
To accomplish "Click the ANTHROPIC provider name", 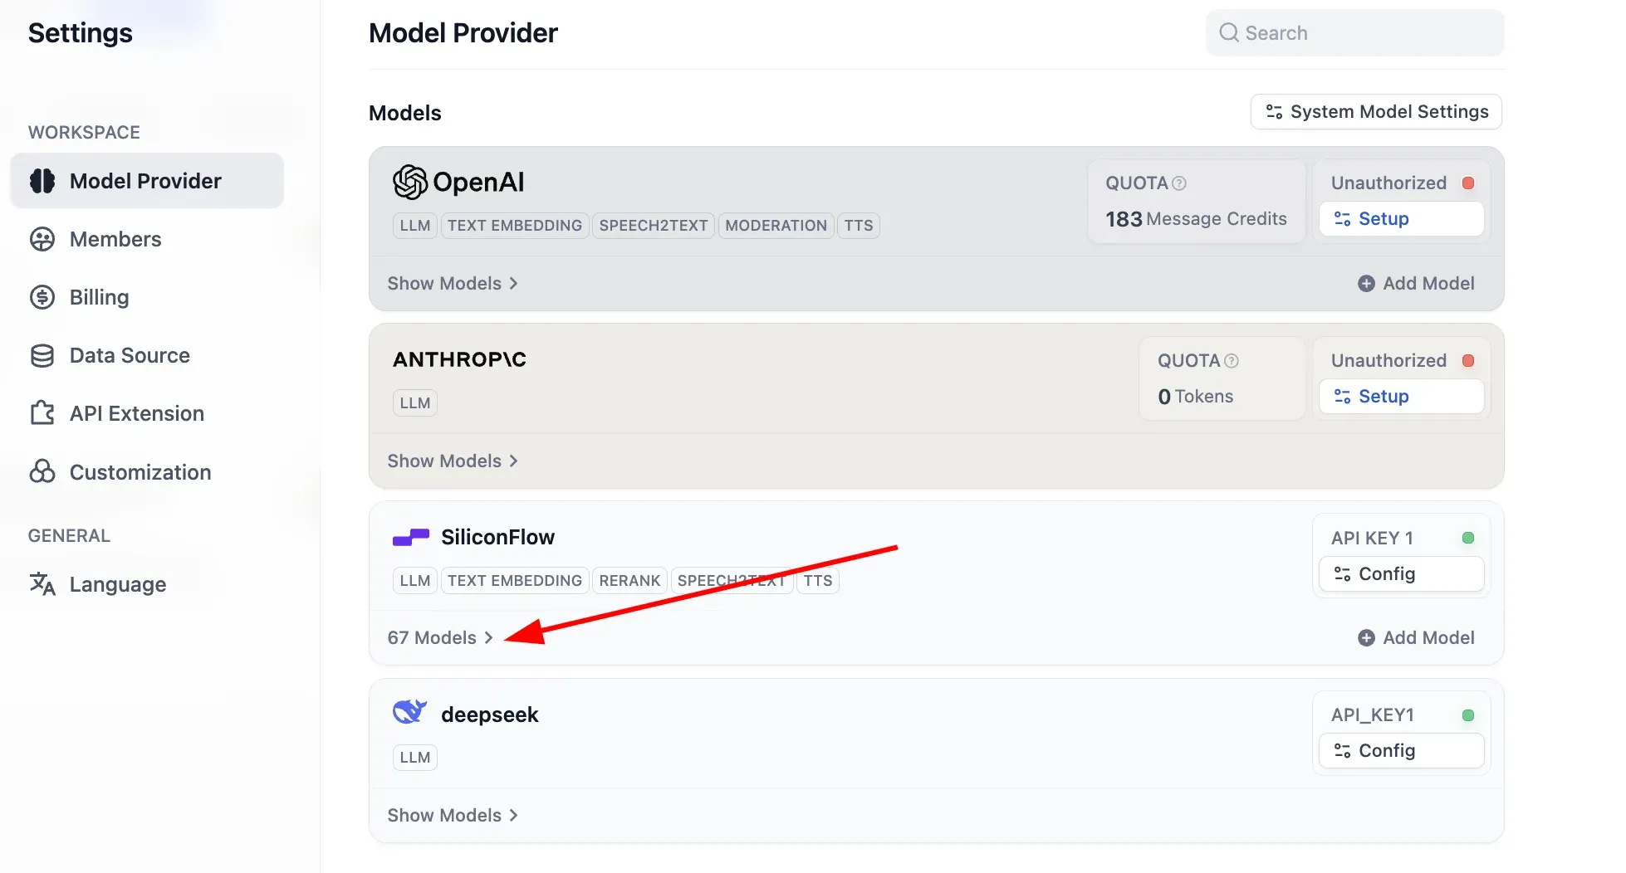I will [459, 359].
